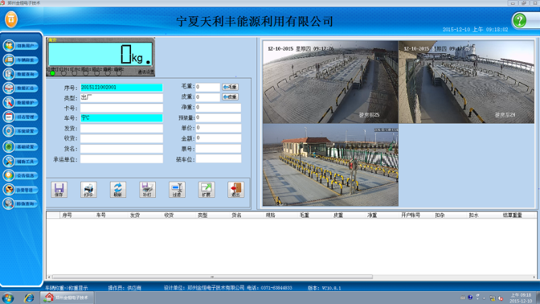540x304 pixels.
Task: Select 辅助工具 sidebar item
Action: 22,161
